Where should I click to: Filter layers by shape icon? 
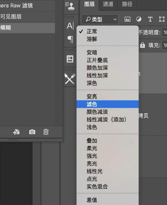[162, 20]
